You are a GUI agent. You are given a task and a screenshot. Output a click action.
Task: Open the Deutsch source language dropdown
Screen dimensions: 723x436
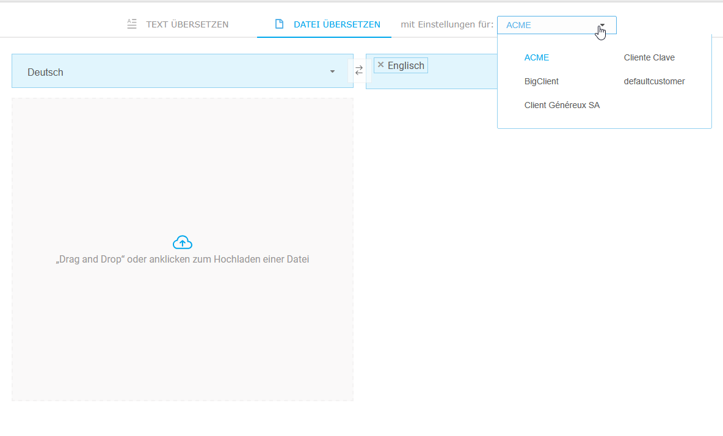(x=183, y=71)
